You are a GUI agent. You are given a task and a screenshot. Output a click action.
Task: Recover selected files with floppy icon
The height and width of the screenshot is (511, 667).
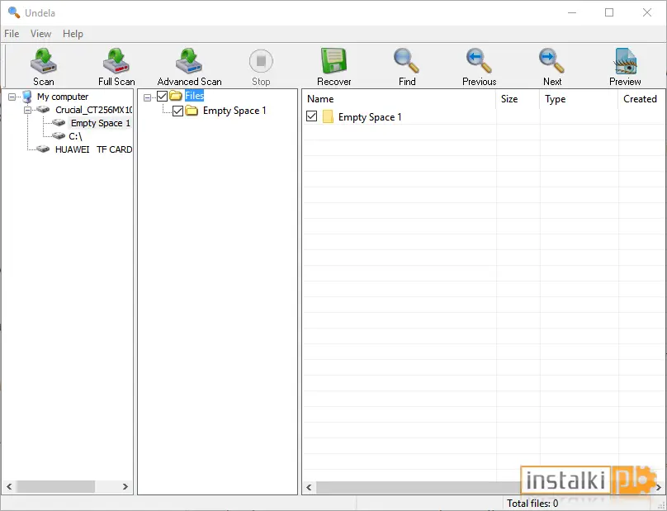pyautogui.click(x=334, y=66)
